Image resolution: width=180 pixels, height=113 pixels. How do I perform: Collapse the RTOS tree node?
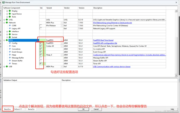[4, 40]
